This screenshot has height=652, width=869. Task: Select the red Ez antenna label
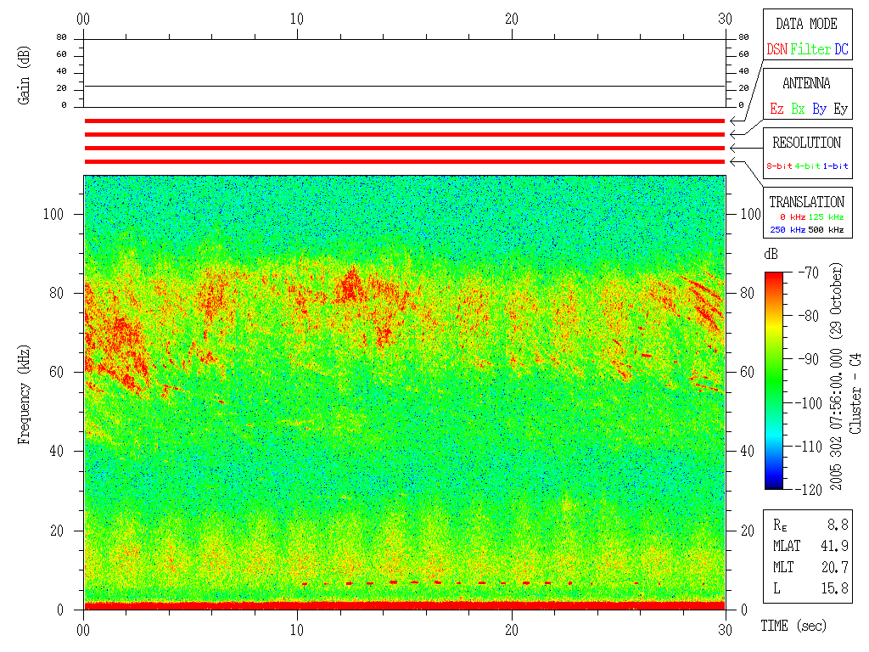776,110
